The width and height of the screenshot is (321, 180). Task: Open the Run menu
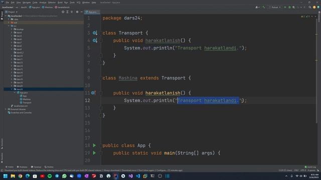[x=66, y=2]
